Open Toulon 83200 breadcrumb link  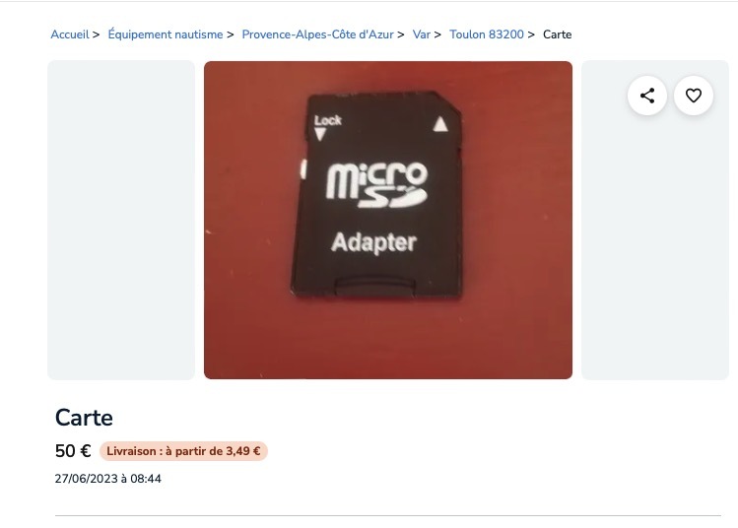tap(487, 34)
